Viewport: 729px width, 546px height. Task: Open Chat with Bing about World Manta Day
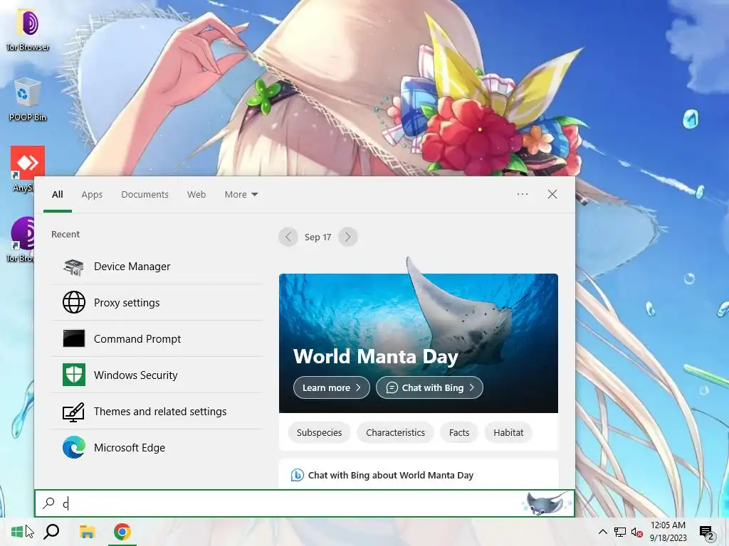tap(419, 474)
